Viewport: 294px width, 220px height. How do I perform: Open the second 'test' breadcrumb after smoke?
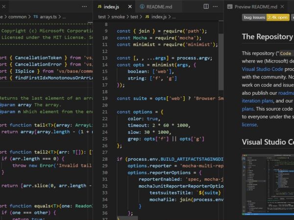click(x=134, y=17)
